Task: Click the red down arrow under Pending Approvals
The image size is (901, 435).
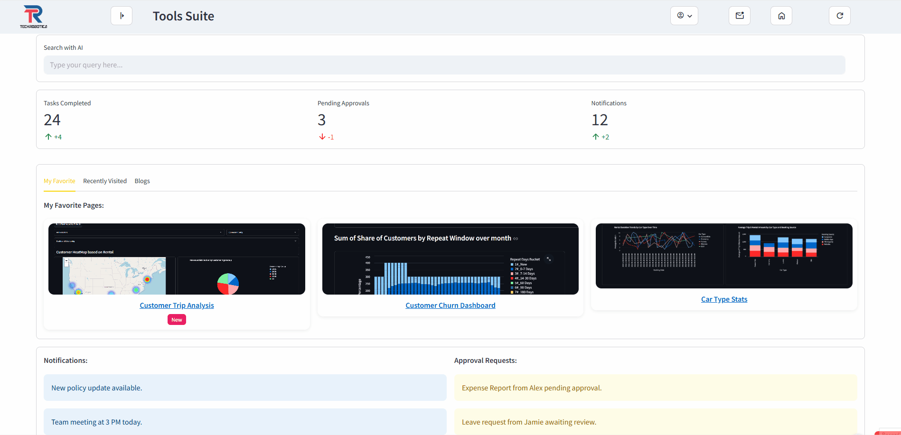Action: tap(322, 137)
